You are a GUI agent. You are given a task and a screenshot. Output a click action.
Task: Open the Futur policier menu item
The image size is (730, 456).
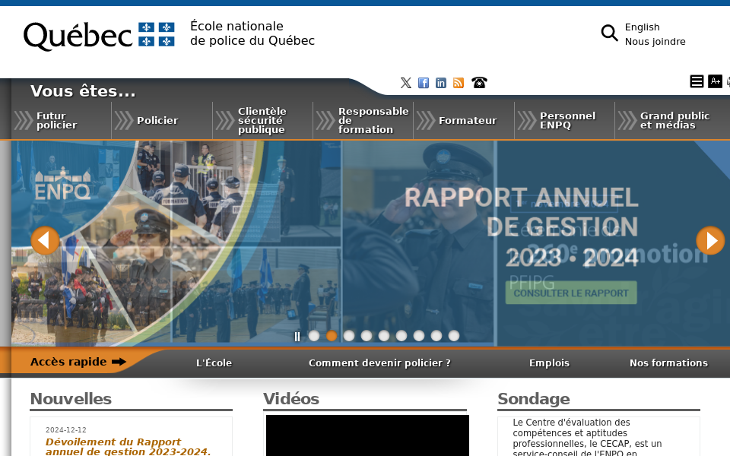coord(57,120)
